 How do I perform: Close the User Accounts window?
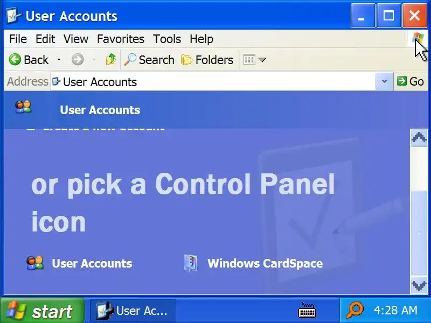414,16
